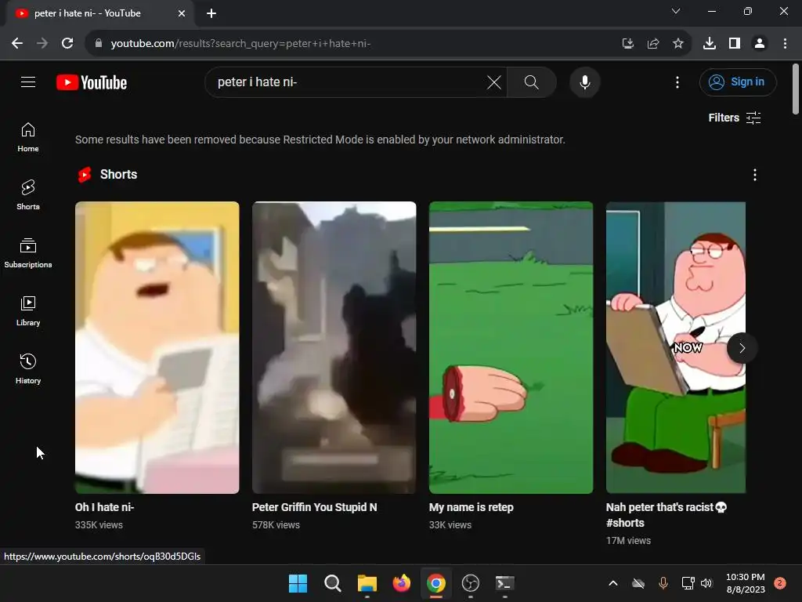Open History in the sidebar
The image size is (802, 602).
[x=28, y=368]
